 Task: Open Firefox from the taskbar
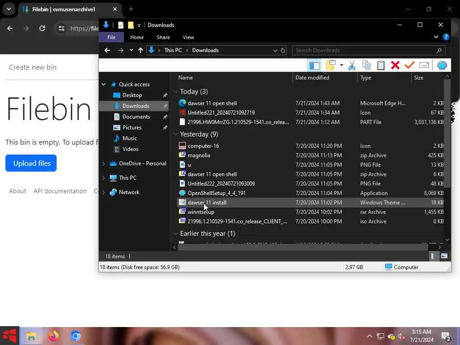coord(53,336)
